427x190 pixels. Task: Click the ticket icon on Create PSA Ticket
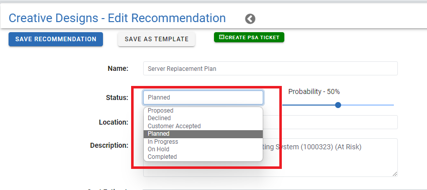pos(222,37)
